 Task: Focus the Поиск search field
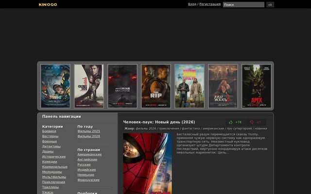click(243, 4)
